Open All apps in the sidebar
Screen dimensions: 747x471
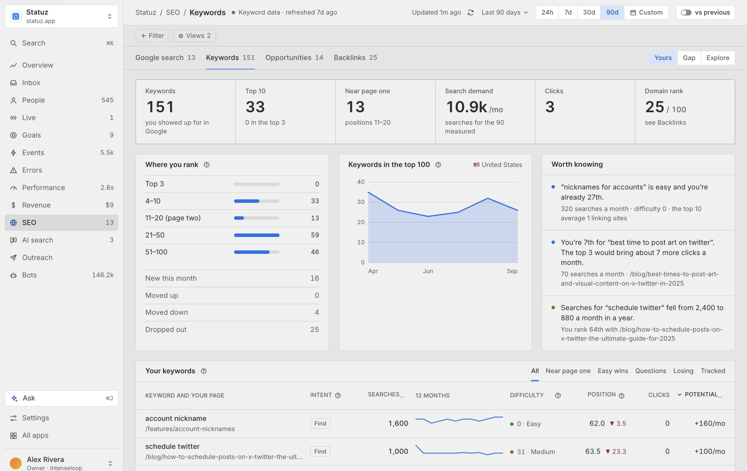[x=62, y=435]
